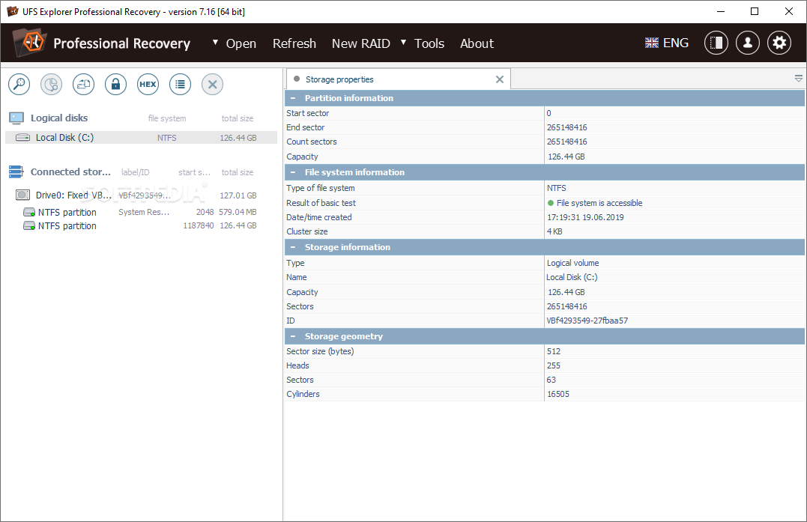Click the user account icon
807x522 pixels.
click(748, 43)
